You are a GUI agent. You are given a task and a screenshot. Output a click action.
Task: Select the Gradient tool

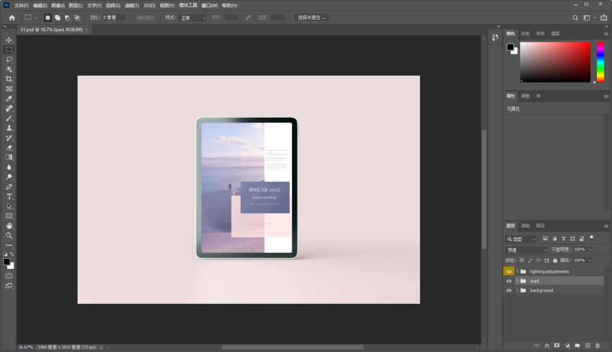click(x=9, y=157)
